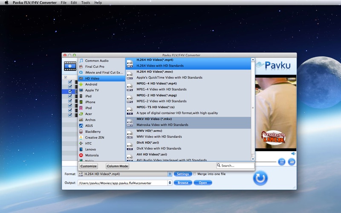Open the Pavku FLV/F4V Converter app menu
The image size is (341, 213).
[35, 3]
